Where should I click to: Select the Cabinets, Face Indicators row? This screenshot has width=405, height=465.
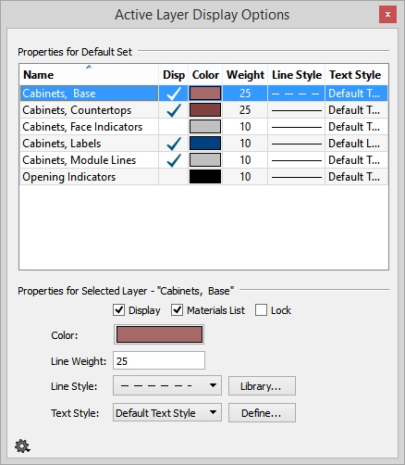click(x=203, y=127)
